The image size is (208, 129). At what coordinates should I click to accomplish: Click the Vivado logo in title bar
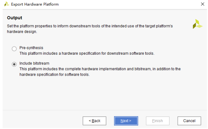[7, 4]
